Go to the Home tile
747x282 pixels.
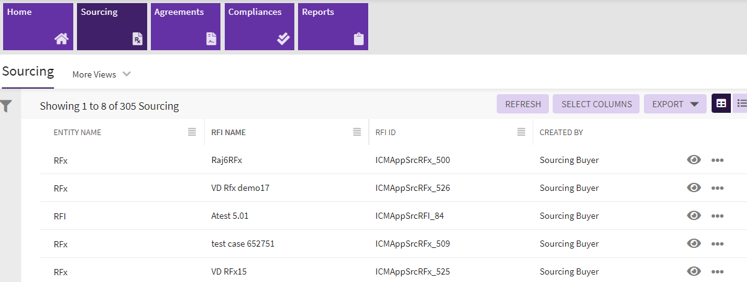(x=38, y=27)
